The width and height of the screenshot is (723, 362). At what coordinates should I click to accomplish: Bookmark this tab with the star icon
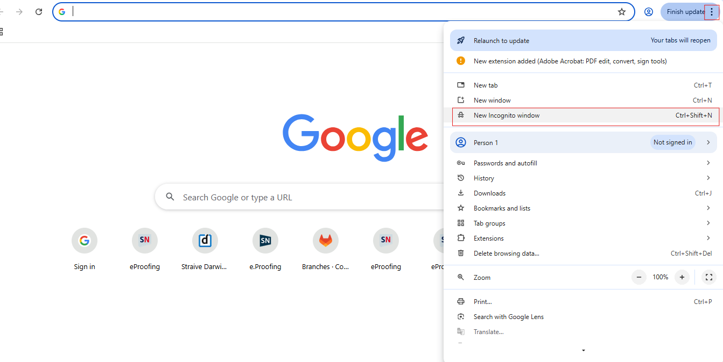pyautogui.click(x=622, y=12)
